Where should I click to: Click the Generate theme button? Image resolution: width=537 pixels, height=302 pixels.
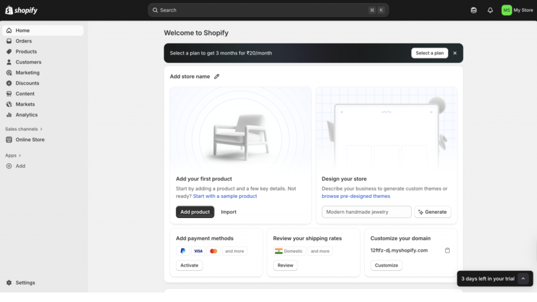433,212
